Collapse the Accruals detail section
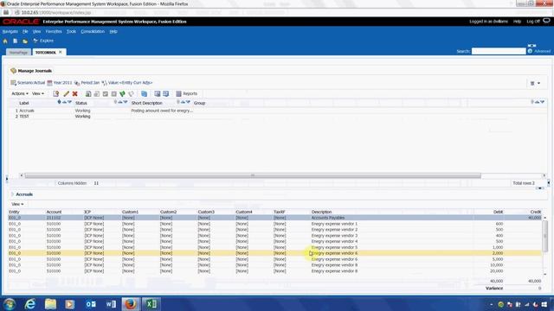 (x=12, y=194)
